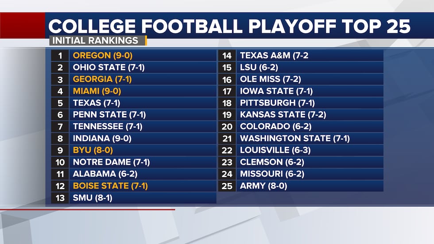Select the Penn State (7-1) row

(134, 115)
